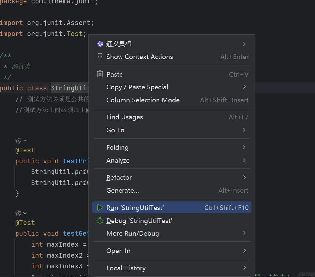Open the Local History submenu
This screenshot has height=277, width=315.
pyautogui.click(x=126, y=268)
